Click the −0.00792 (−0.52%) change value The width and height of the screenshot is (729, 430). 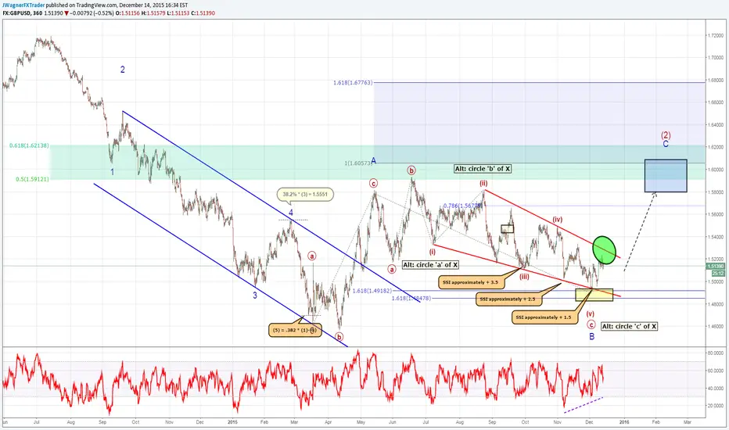93,13
